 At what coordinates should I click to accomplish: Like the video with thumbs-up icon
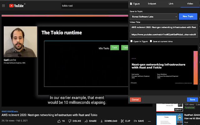[x=59, y=121]
